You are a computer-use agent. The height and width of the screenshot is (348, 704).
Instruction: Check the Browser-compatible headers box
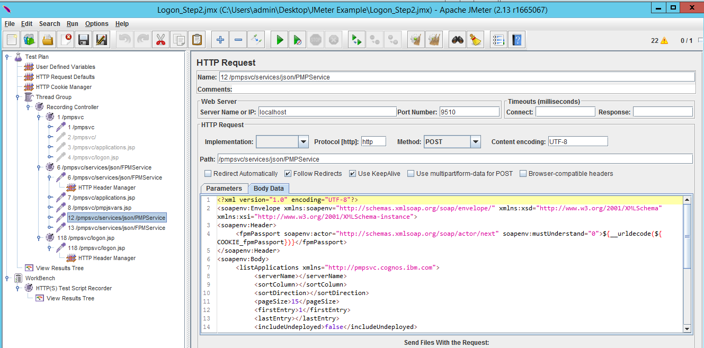523,173
